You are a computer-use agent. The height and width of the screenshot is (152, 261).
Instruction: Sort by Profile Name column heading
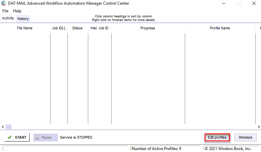220,28
